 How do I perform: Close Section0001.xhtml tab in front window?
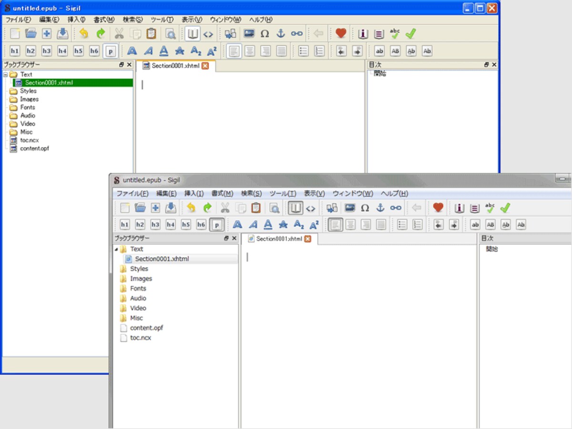point(307,239)
